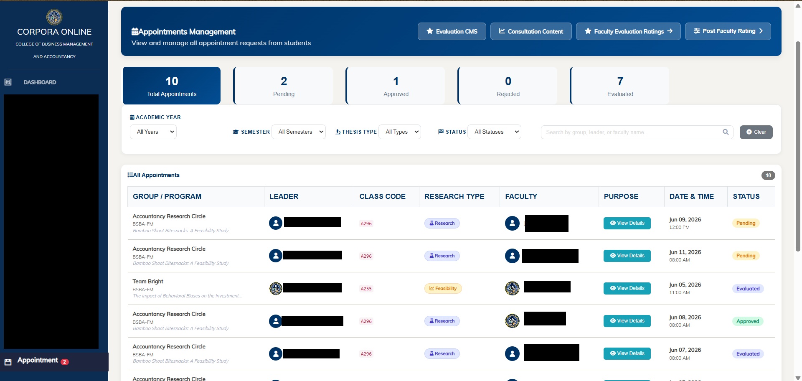Click the search magnifier icon in search box
Viewport: 802px width, 381px height.
(726, 132)
